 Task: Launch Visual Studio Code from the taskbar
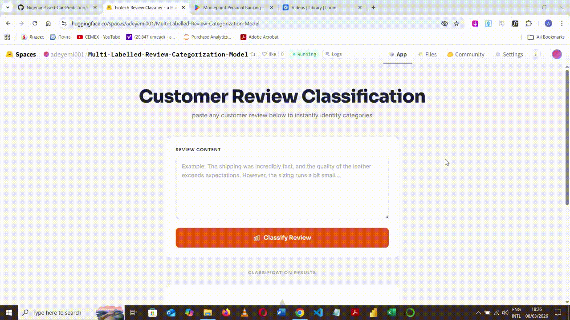click(x=318, y=312)
